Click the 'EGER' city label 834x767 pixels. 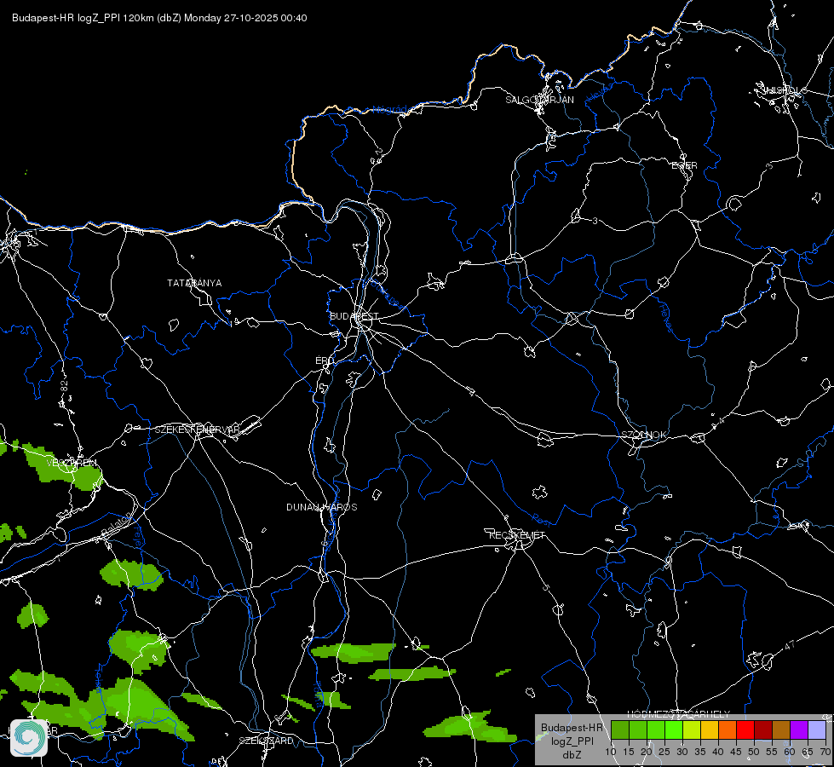click(684, 165)
